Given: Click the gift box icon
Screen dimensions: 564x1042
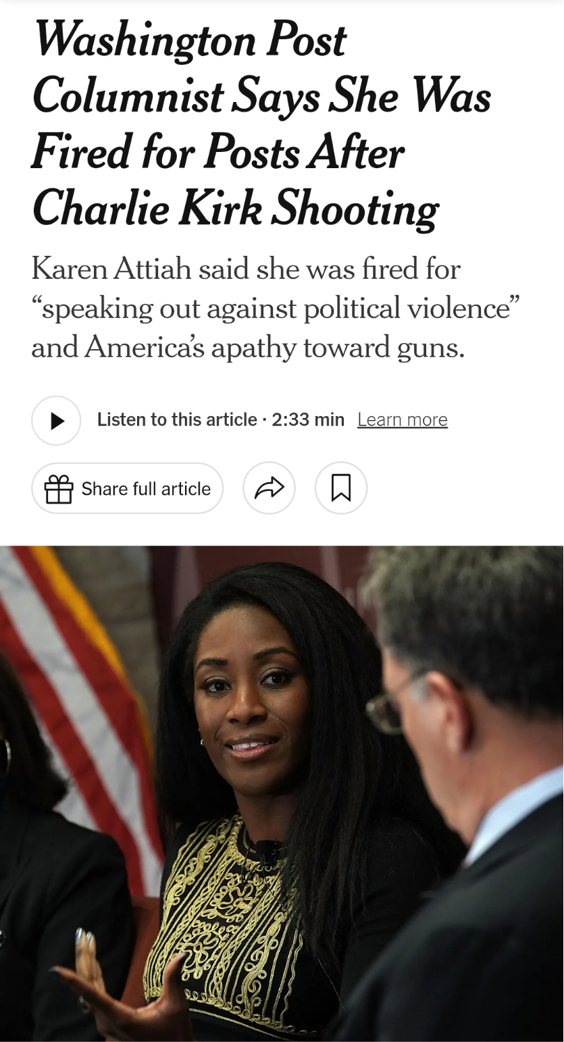Looking at the screenshot, I should pos(59,489).
